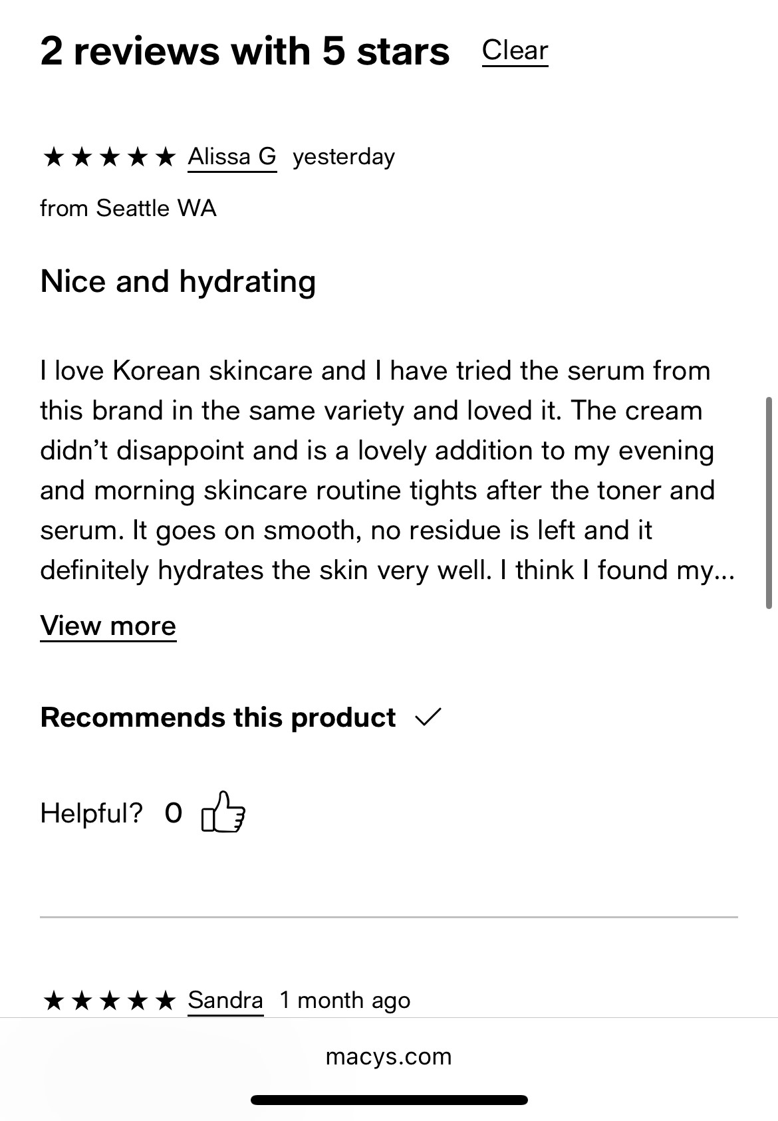
Task: Click the "Helpful?" label
Action: point(92,812)
